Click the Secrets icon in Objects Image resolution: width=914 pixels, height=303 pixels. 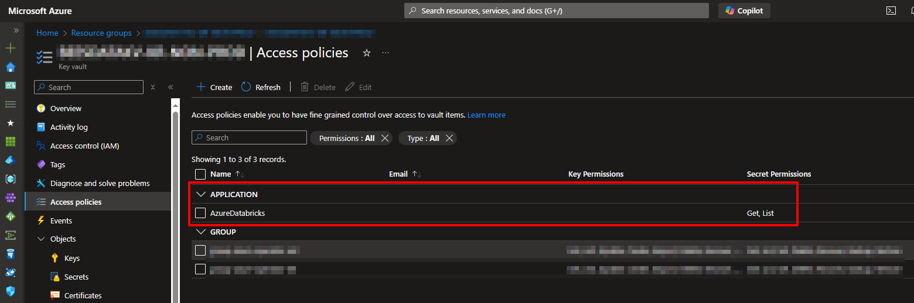[55, 277]
